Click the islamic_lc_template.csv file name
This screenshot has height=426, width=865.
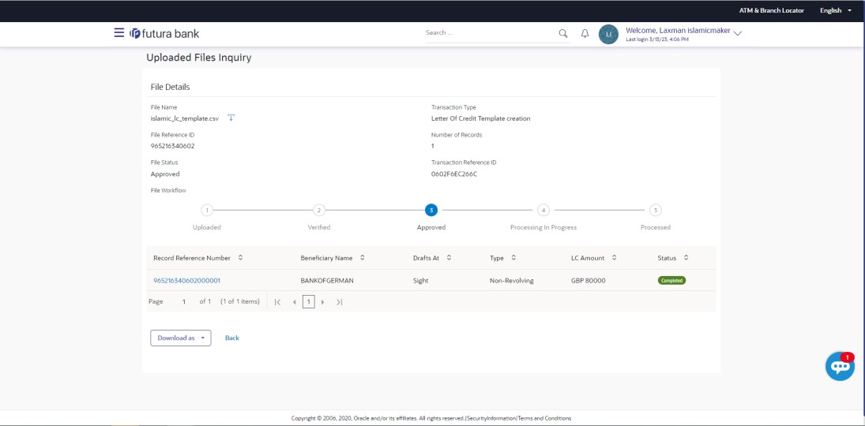click(185, 118)
